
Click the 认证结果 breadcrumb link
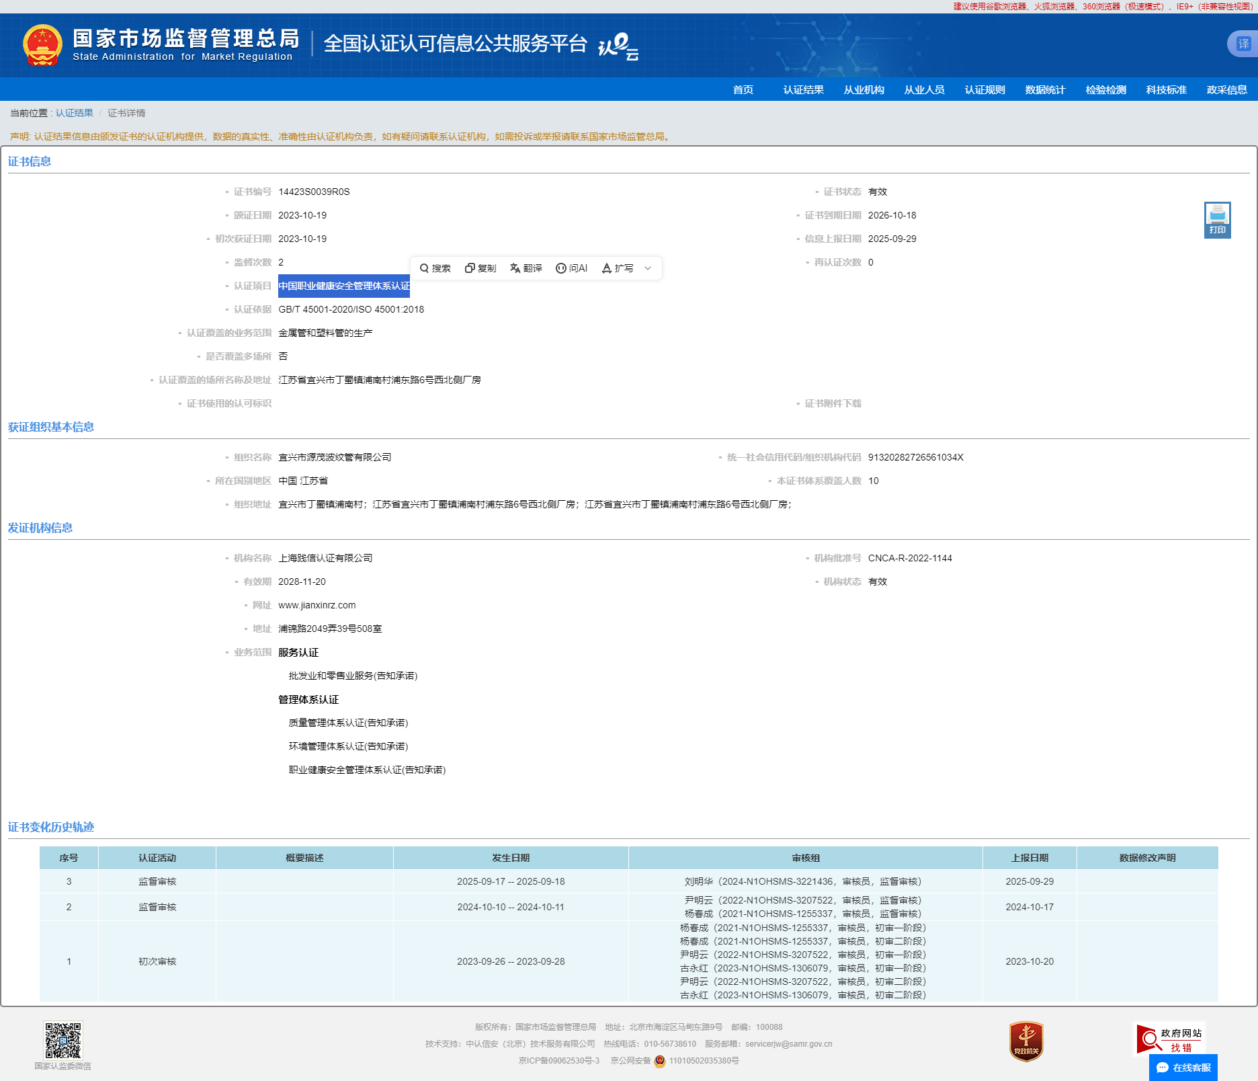click(74, 113)
